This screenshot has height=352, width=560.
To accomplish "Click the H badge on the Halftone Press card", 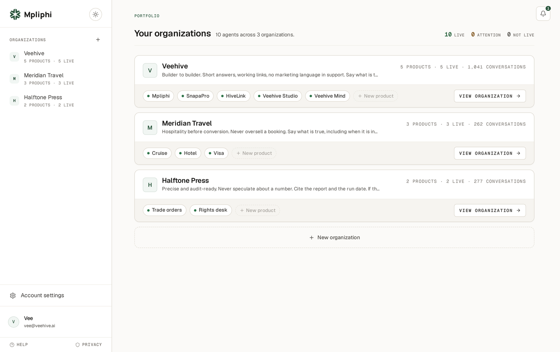I will pos(150,185).
